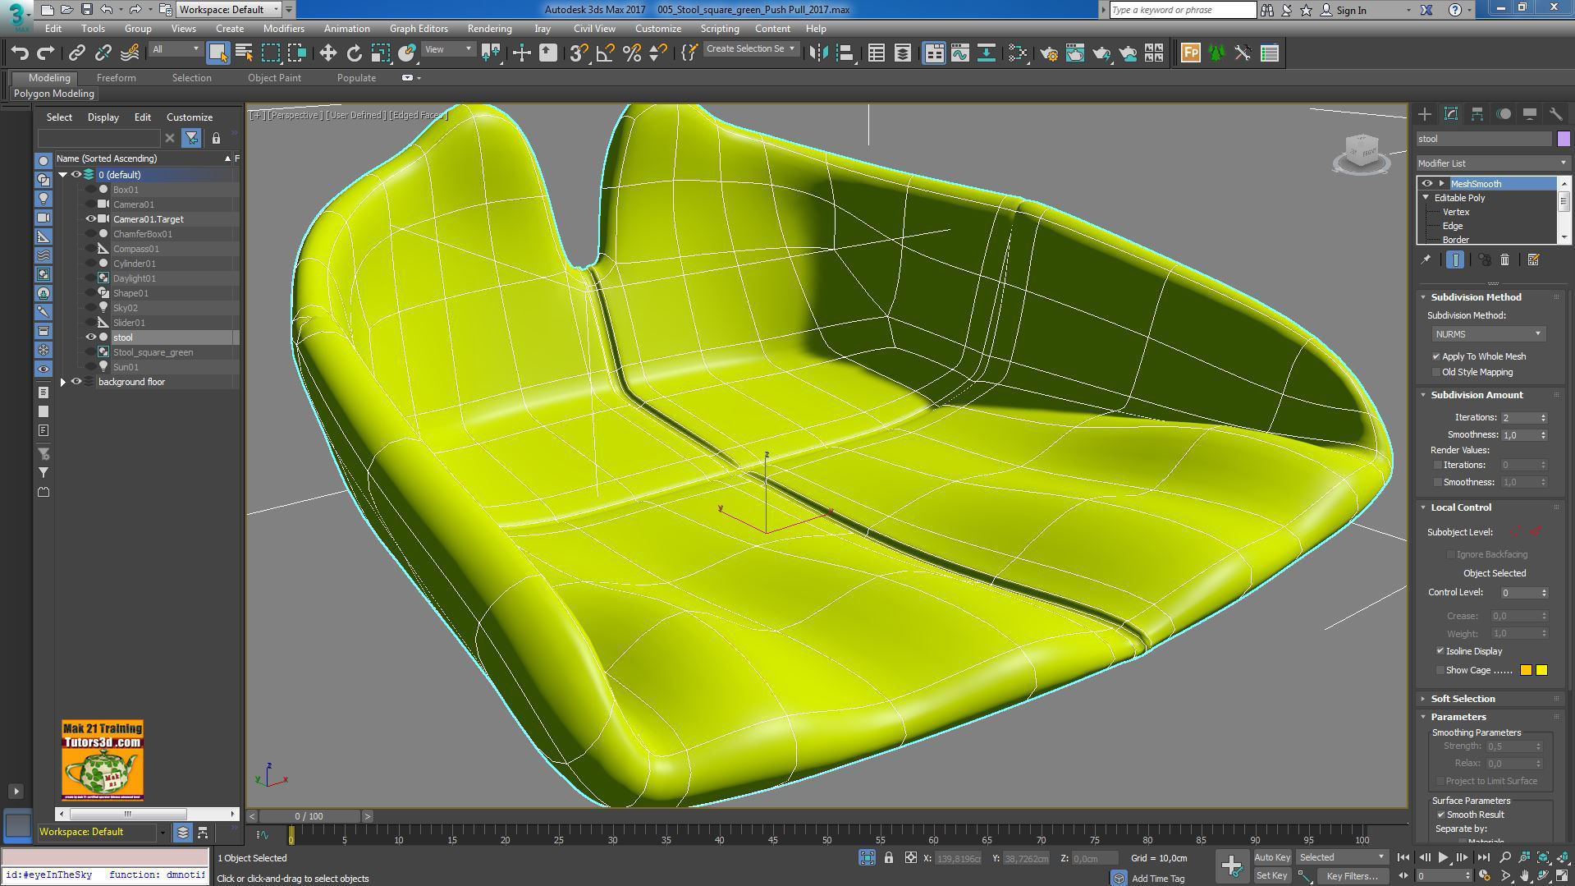The image size is (1575, 886).
Task: Open the Utilities wrench panel tab
Action: (1555, 114)
